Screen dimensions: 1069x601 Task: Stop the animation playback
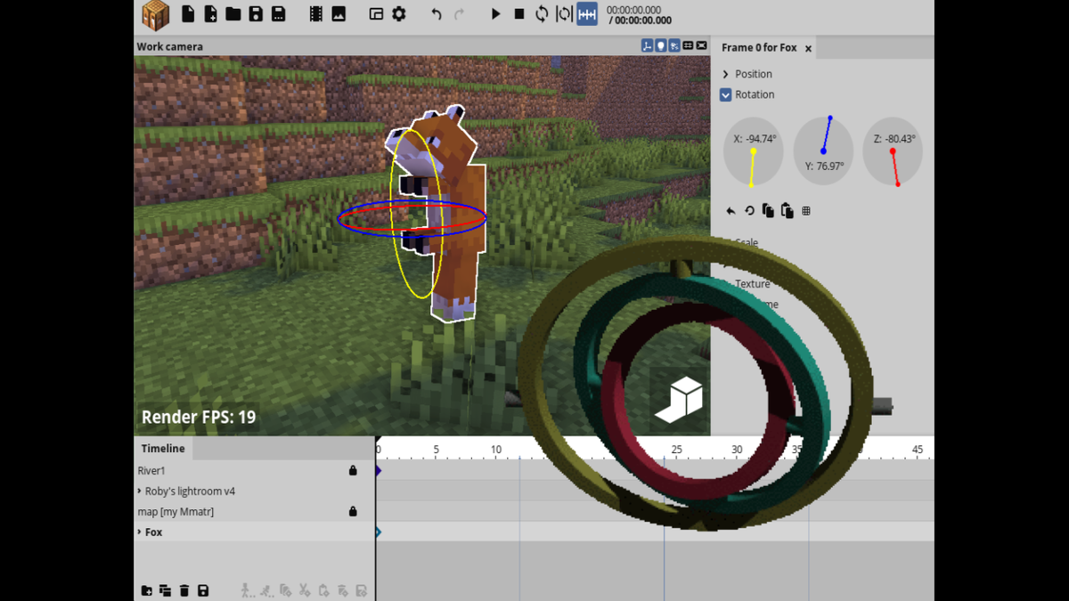click(519, 14)
